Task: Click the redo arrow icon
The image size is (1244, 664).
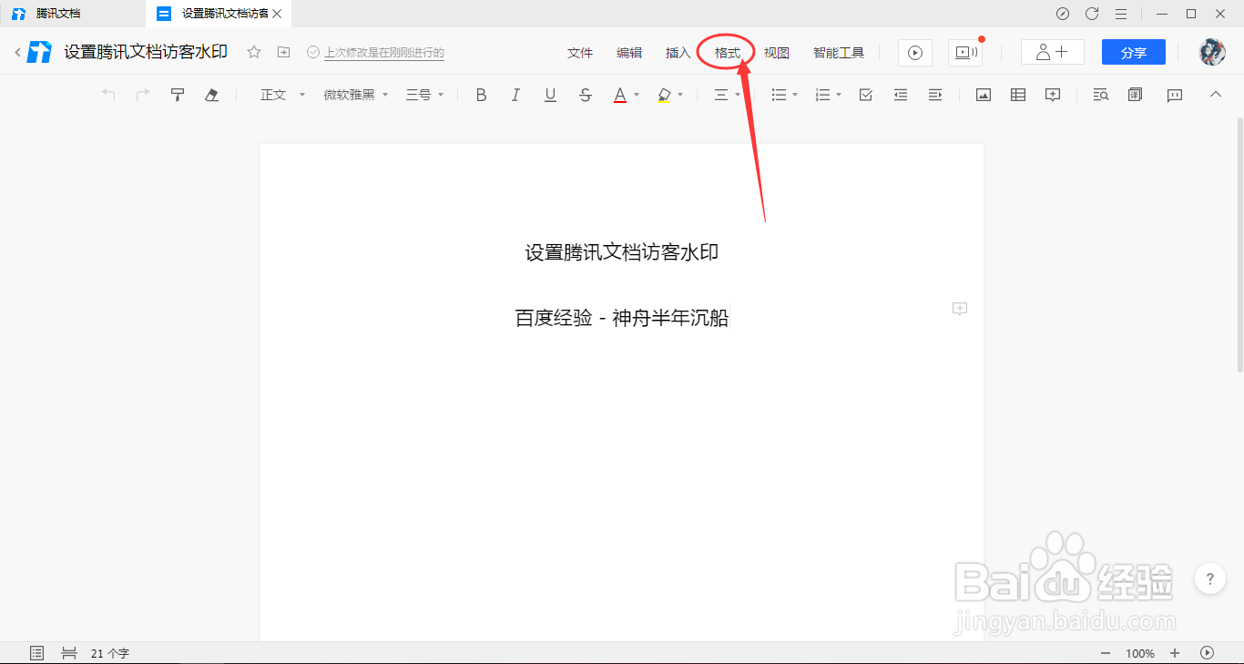Action: click(x=143, y=95)
